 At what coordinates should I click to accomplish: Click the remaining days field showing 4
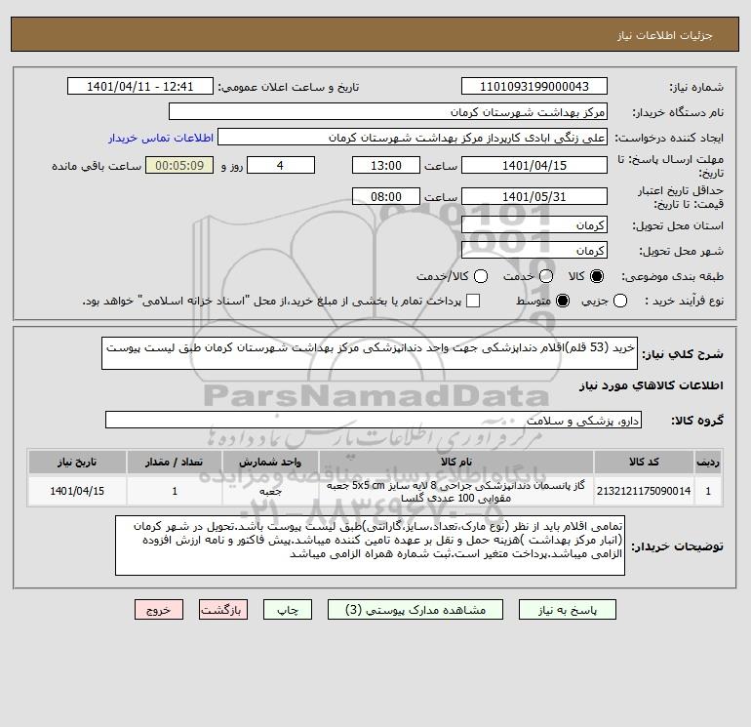pos(281,165)
